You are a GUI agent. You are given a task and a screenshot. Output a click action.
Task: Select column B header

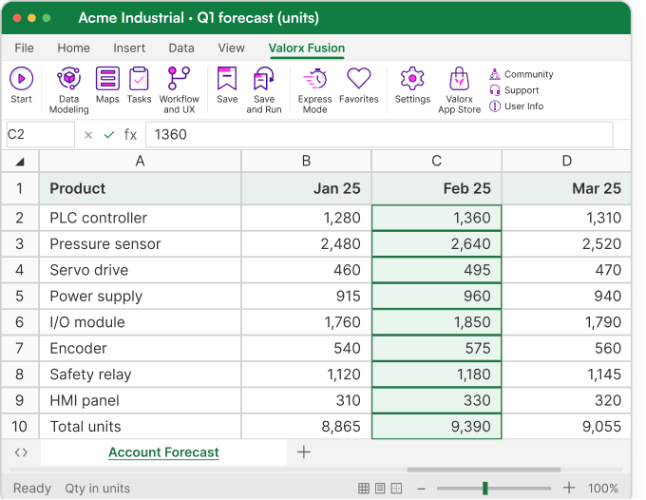[306, 162]
